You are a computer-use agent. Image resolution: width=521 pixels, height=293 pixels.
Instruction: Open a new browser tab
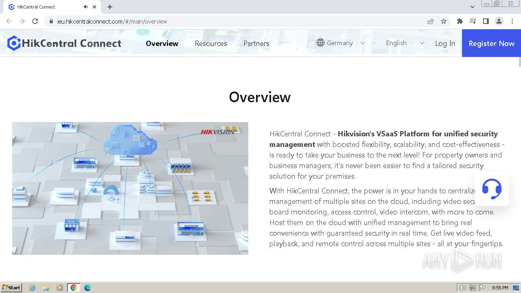pos(110,7)
